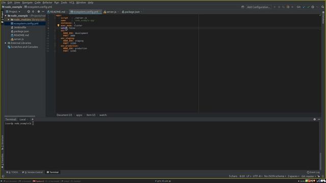Select the Terminal tool window tab
The width and height of the screenshot is (326, 183).
coord(52,172)
